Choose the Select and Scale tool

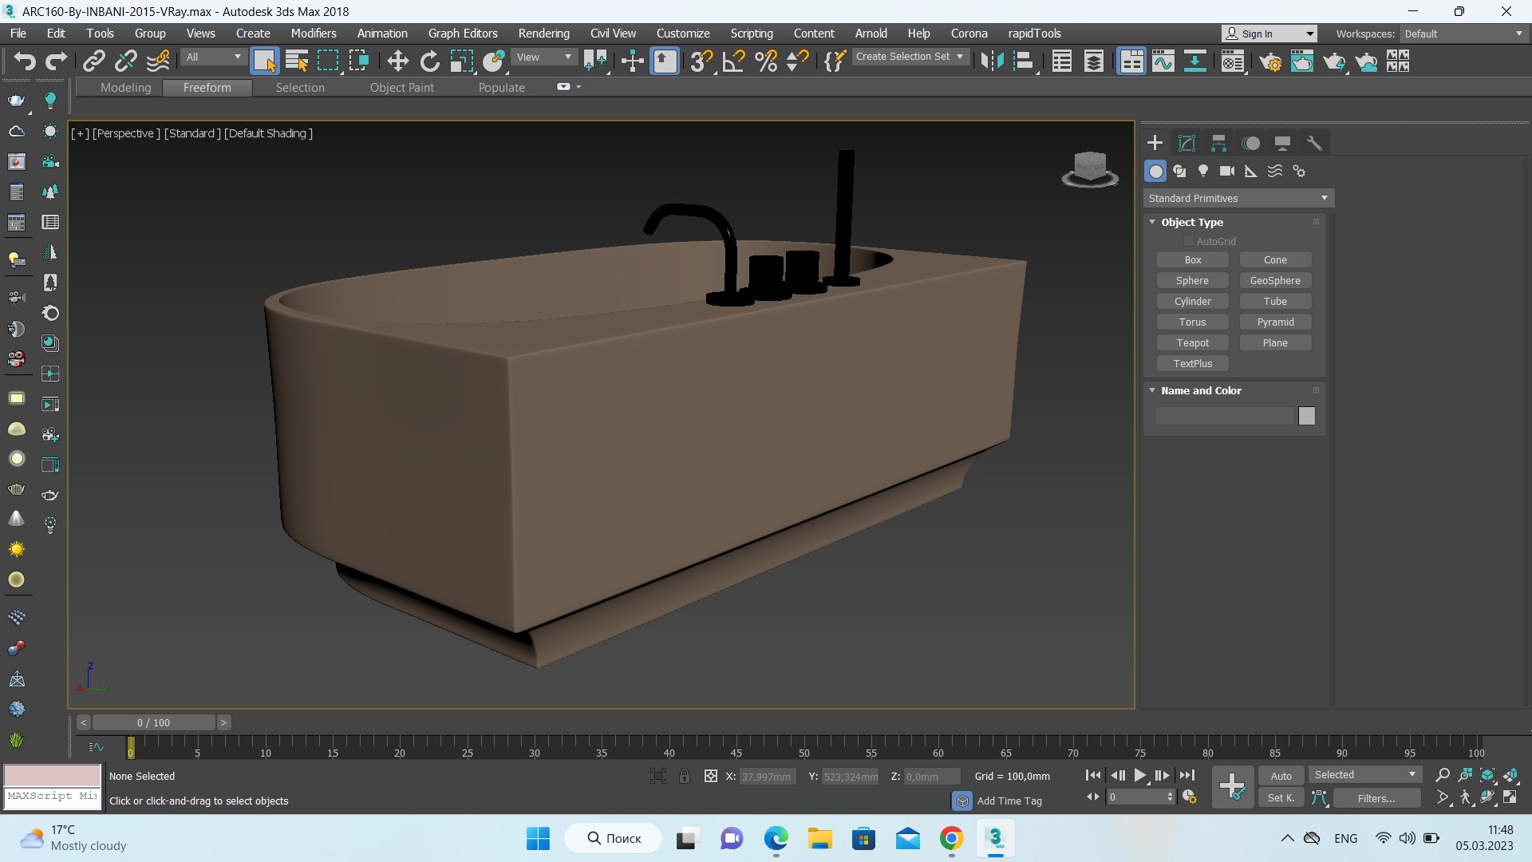pos(461,61)
